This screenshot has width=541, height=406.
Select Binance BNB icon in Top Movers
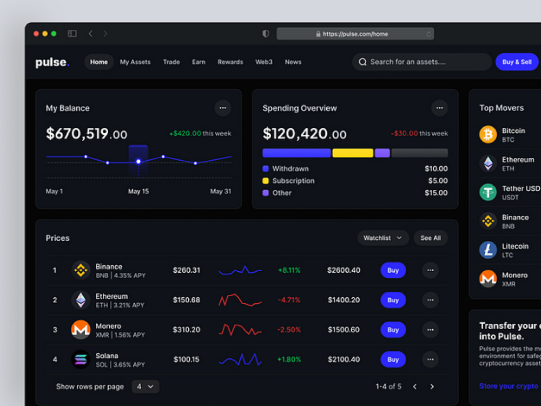[x=488, y=221]
